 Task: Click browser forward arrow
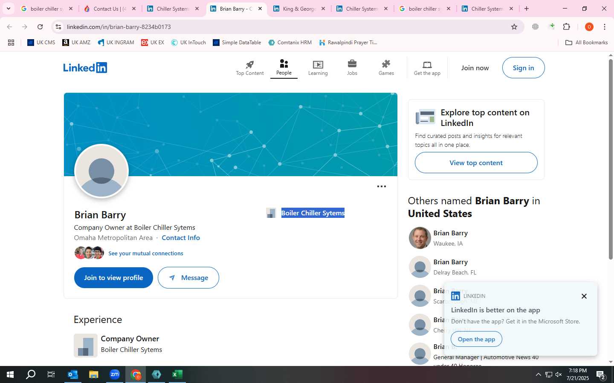click(x=25, y=27)
